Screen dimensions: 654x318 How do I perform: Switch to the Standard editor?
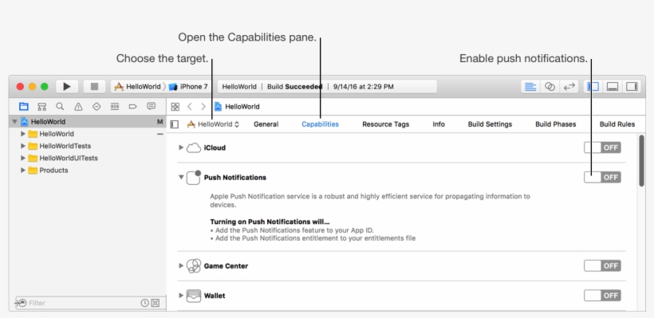530,87
